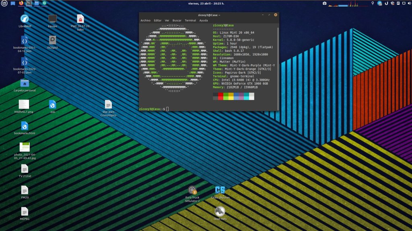The width and height of the screenshot is (412, 231).
Task: Expand the Buscar menu in the terminal
Action: click(177, 20)
